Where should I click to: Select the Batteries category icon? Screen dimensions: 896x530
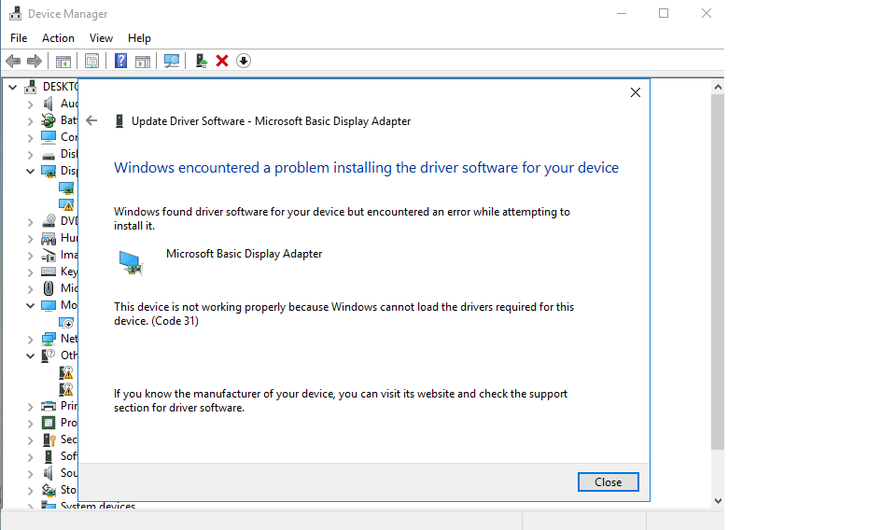pyautogui.click(x=48, y=120)
